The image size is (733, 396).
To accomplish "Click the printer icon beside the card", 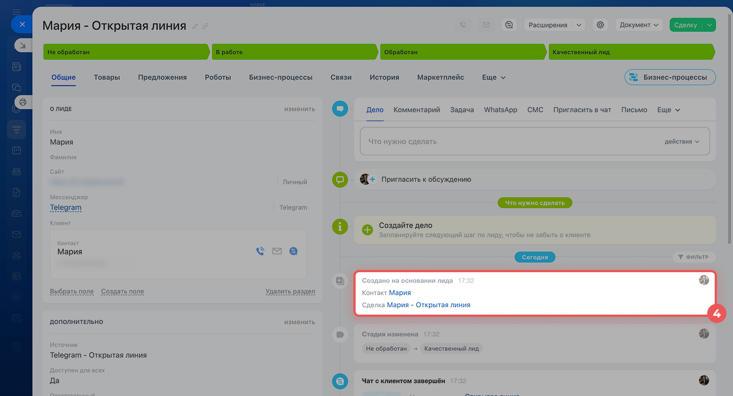I will click(x=23, y=102).
